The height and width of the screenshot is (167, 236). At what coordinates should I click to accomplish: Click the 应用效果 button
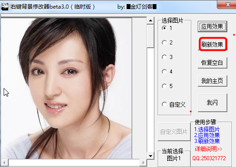212,27
